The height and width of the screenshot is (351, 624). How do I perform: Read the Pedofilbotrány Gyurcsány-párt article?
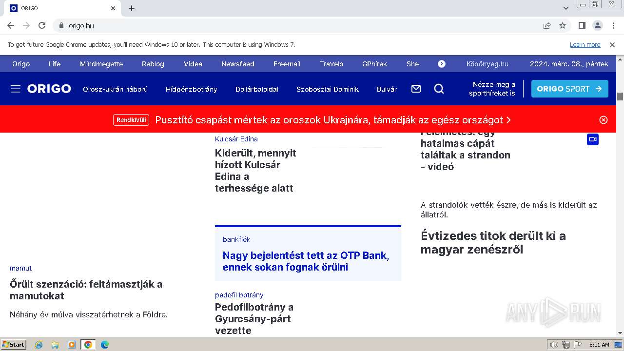coord(254,319)
